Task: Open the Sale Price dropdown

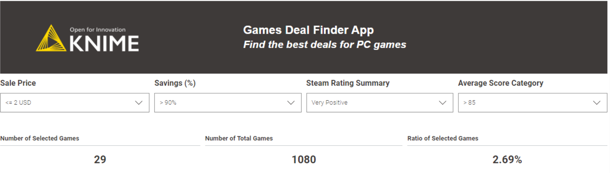Action: pyautogui.click(x=75, y=103)
